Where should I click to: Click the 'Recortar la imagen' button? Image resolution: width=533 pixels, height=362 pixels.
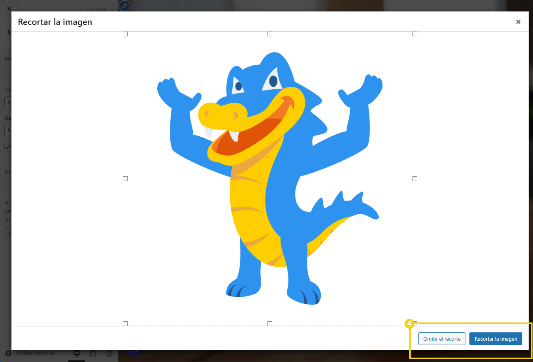(x=495, y=339)
